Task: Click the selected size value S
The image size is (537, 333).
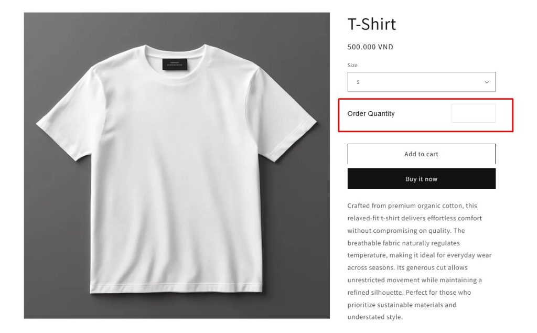Action: coord(358,82)
